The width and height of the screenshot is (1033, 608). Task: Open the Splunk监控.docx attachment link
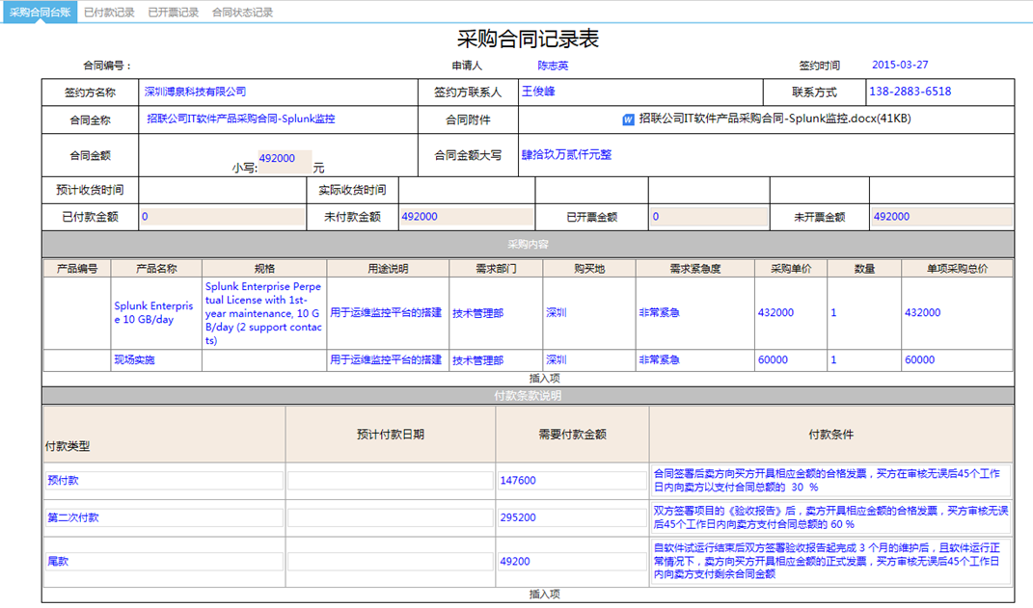(775, 119)
